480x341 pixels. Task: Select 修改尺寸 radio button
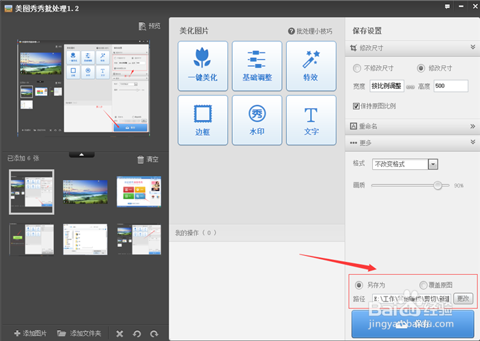pyautogui.click(x=421, y=68)
